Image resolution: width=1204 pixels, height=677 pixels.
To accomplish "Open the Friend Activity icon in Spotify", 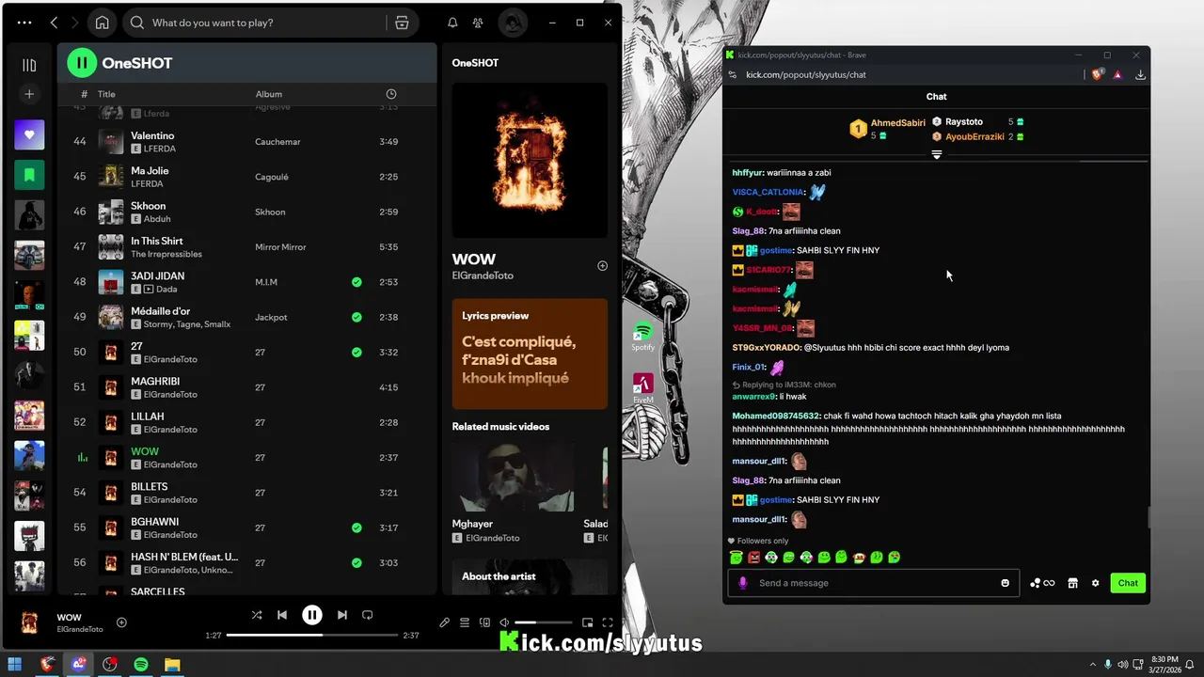I will (478, 23).
